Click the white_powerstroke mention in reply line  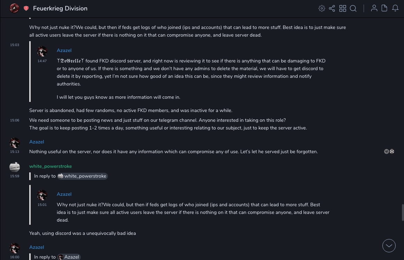[83, 176]
